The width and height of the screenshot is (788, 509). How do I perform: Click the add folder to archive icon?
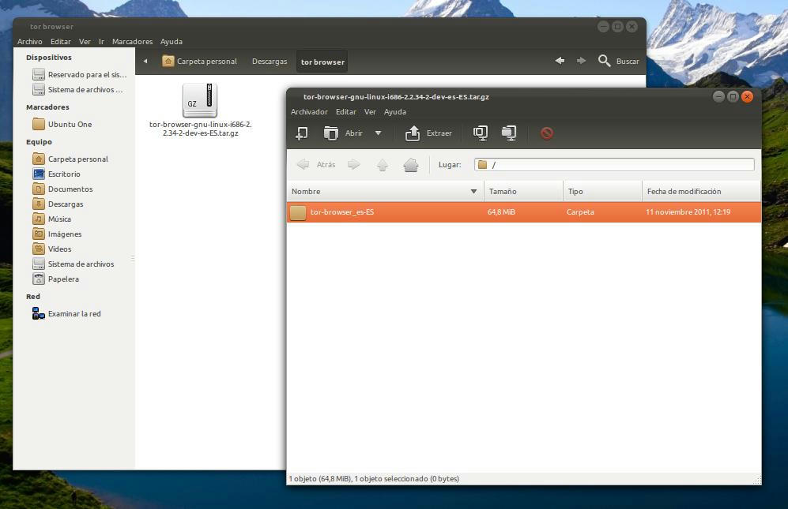(x=509, y=133)
